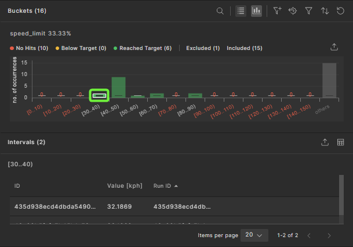The image size is (353, 247).
Task: Go to previous page of intervals
Action: point(309,235)
